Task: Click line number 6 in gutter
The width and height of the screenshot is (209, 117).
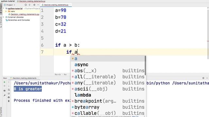Action: tap(42, 45)
